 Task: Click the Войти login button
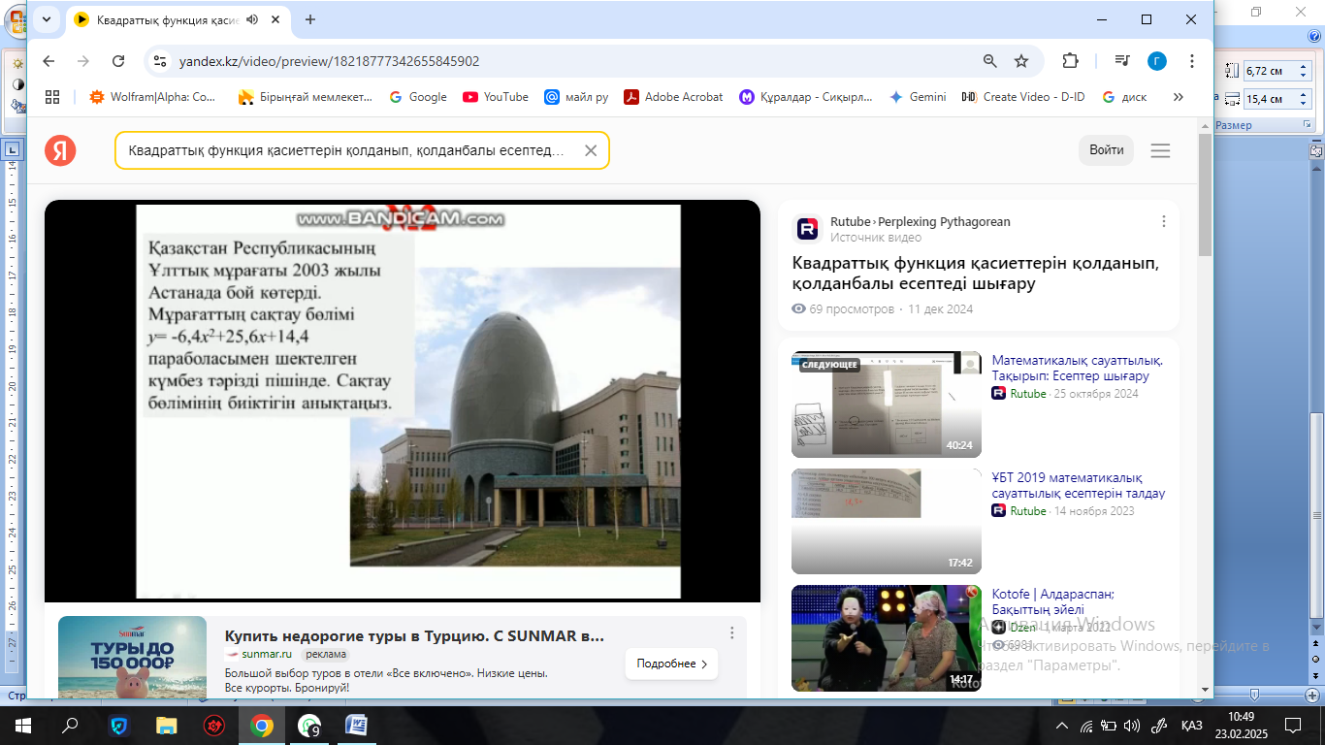pyautogui.click(x=1106, y=150)
